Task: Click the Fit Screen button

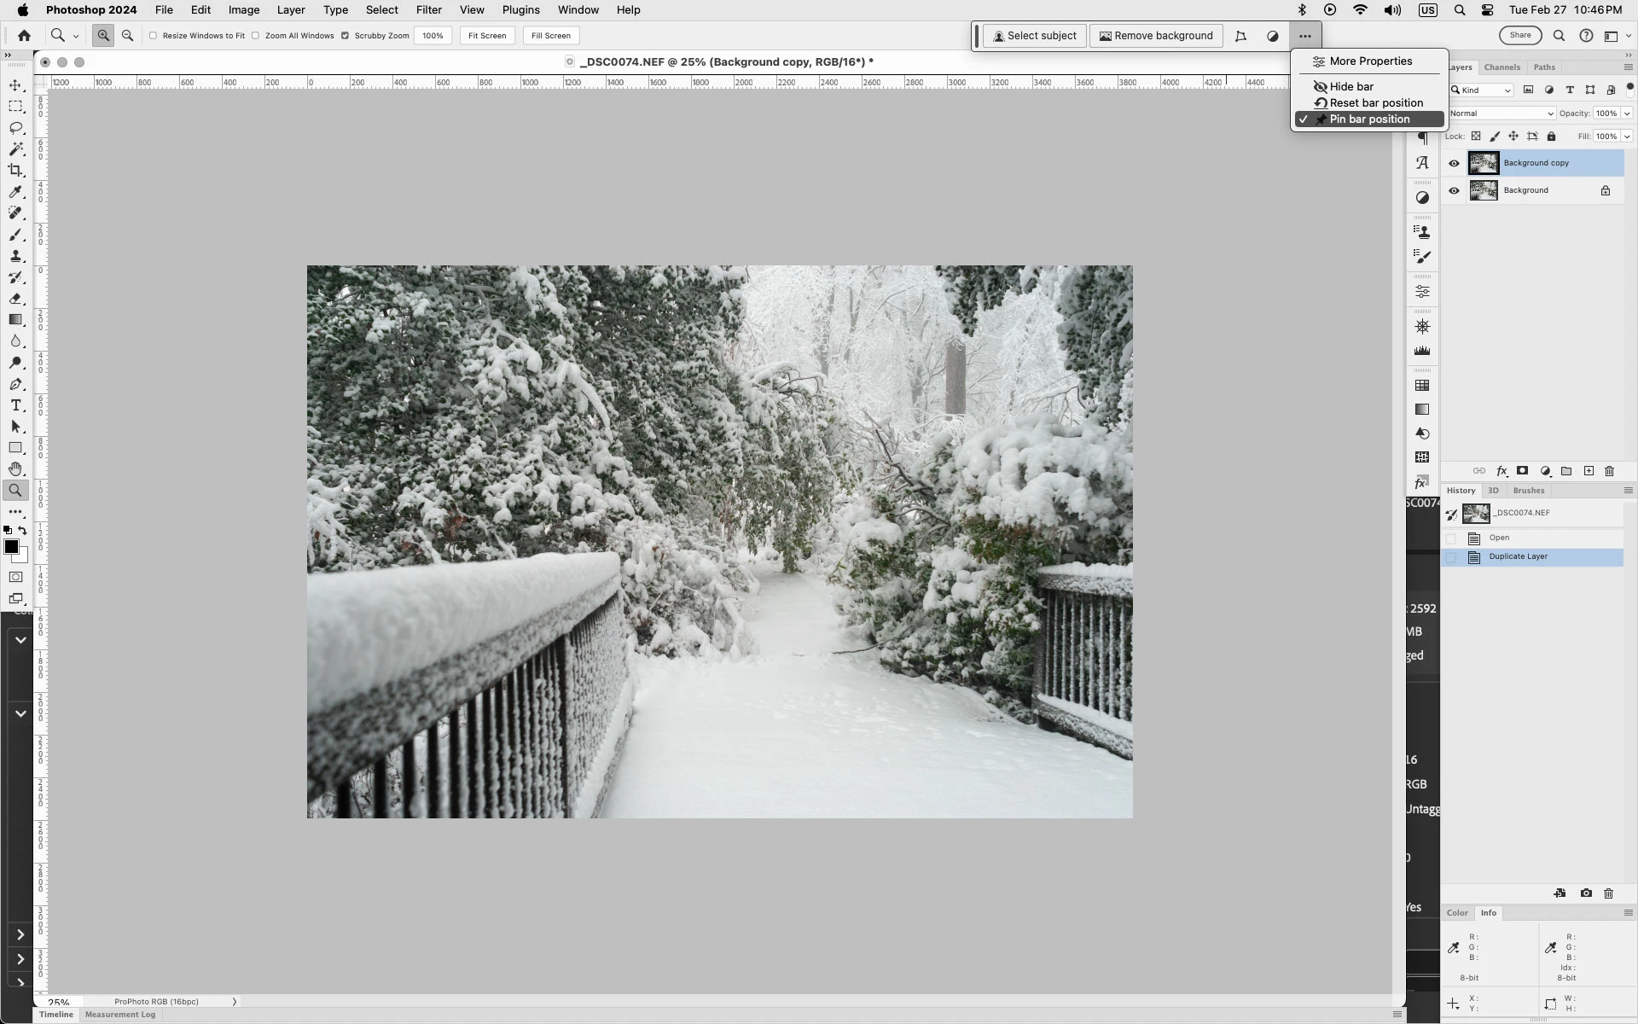Action: point(487,36)
